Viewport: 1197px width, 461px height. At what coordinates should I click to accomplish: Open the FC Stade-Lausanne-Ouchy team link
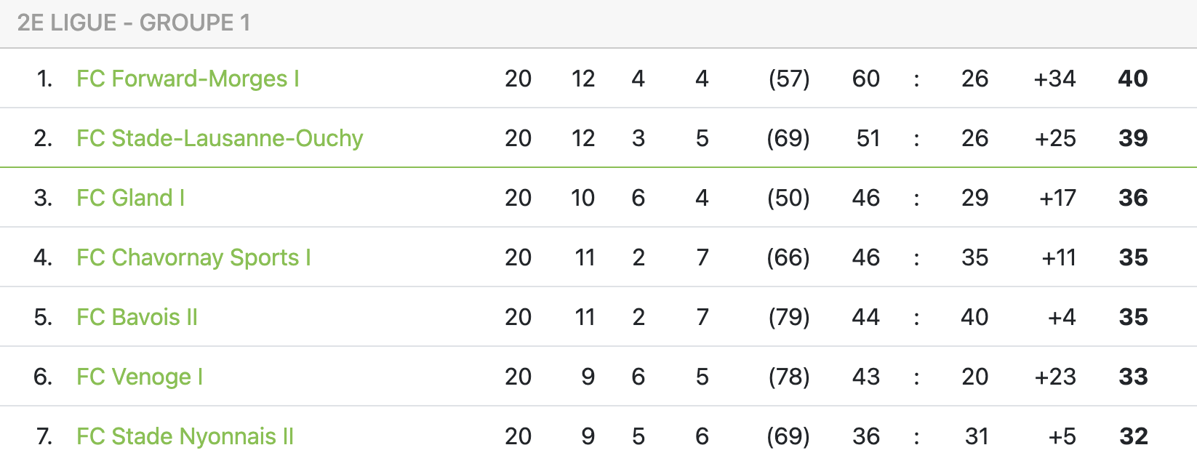pyautogui.click(x=220, y=138)
